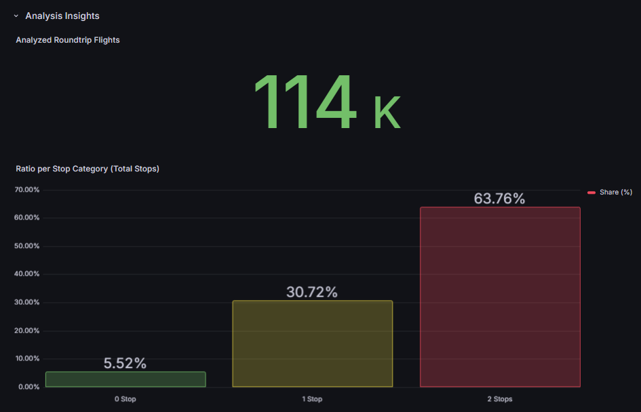Click the 2 Stops x-axis label
Viewport: 641px width, 412px height.
point(500,399)
